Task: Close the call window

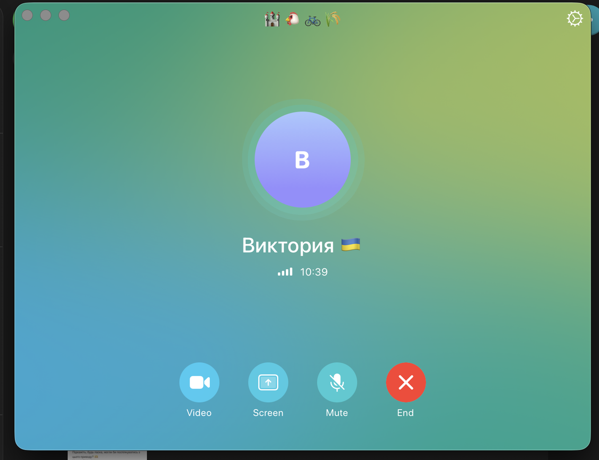Action: click(x=28, y=15)
